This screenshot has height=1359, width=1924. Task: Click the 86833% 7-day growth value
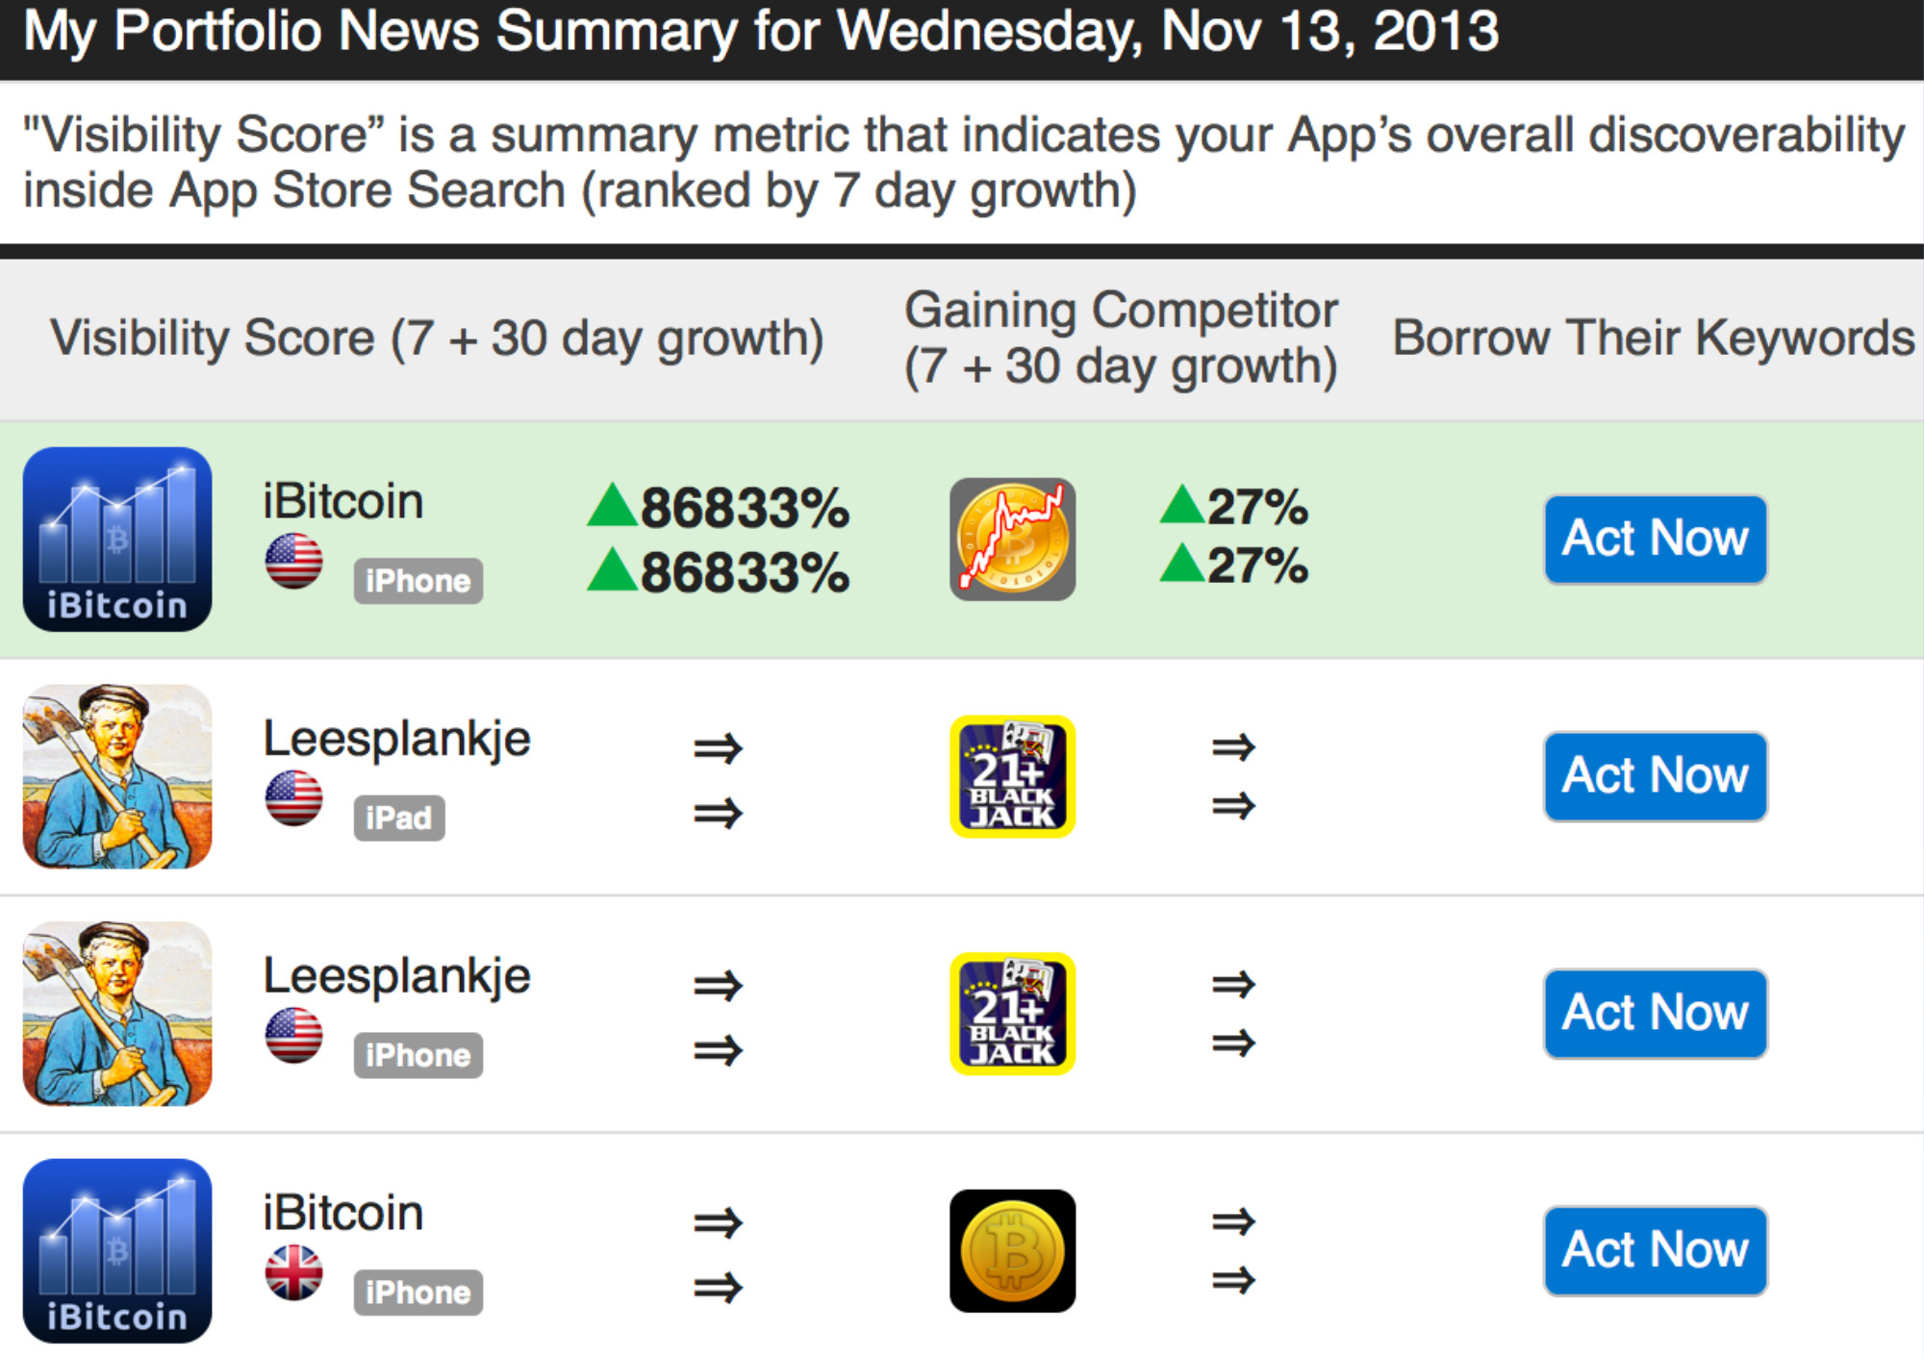point(719,507)
